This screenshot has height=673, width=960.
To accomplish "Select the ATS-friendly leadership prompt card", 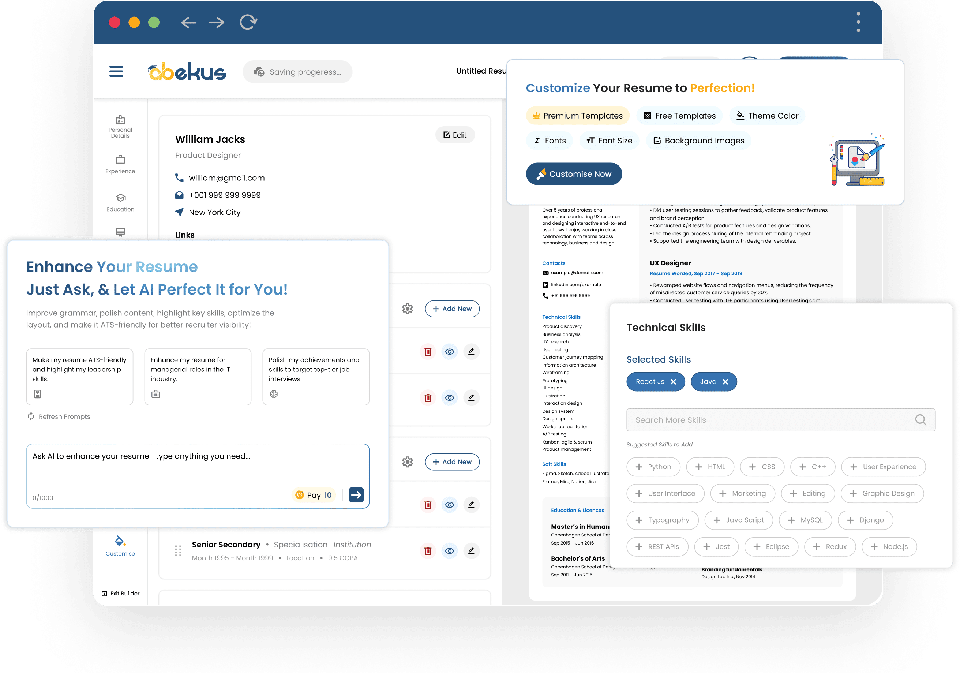I will click(x=79, y=377).
